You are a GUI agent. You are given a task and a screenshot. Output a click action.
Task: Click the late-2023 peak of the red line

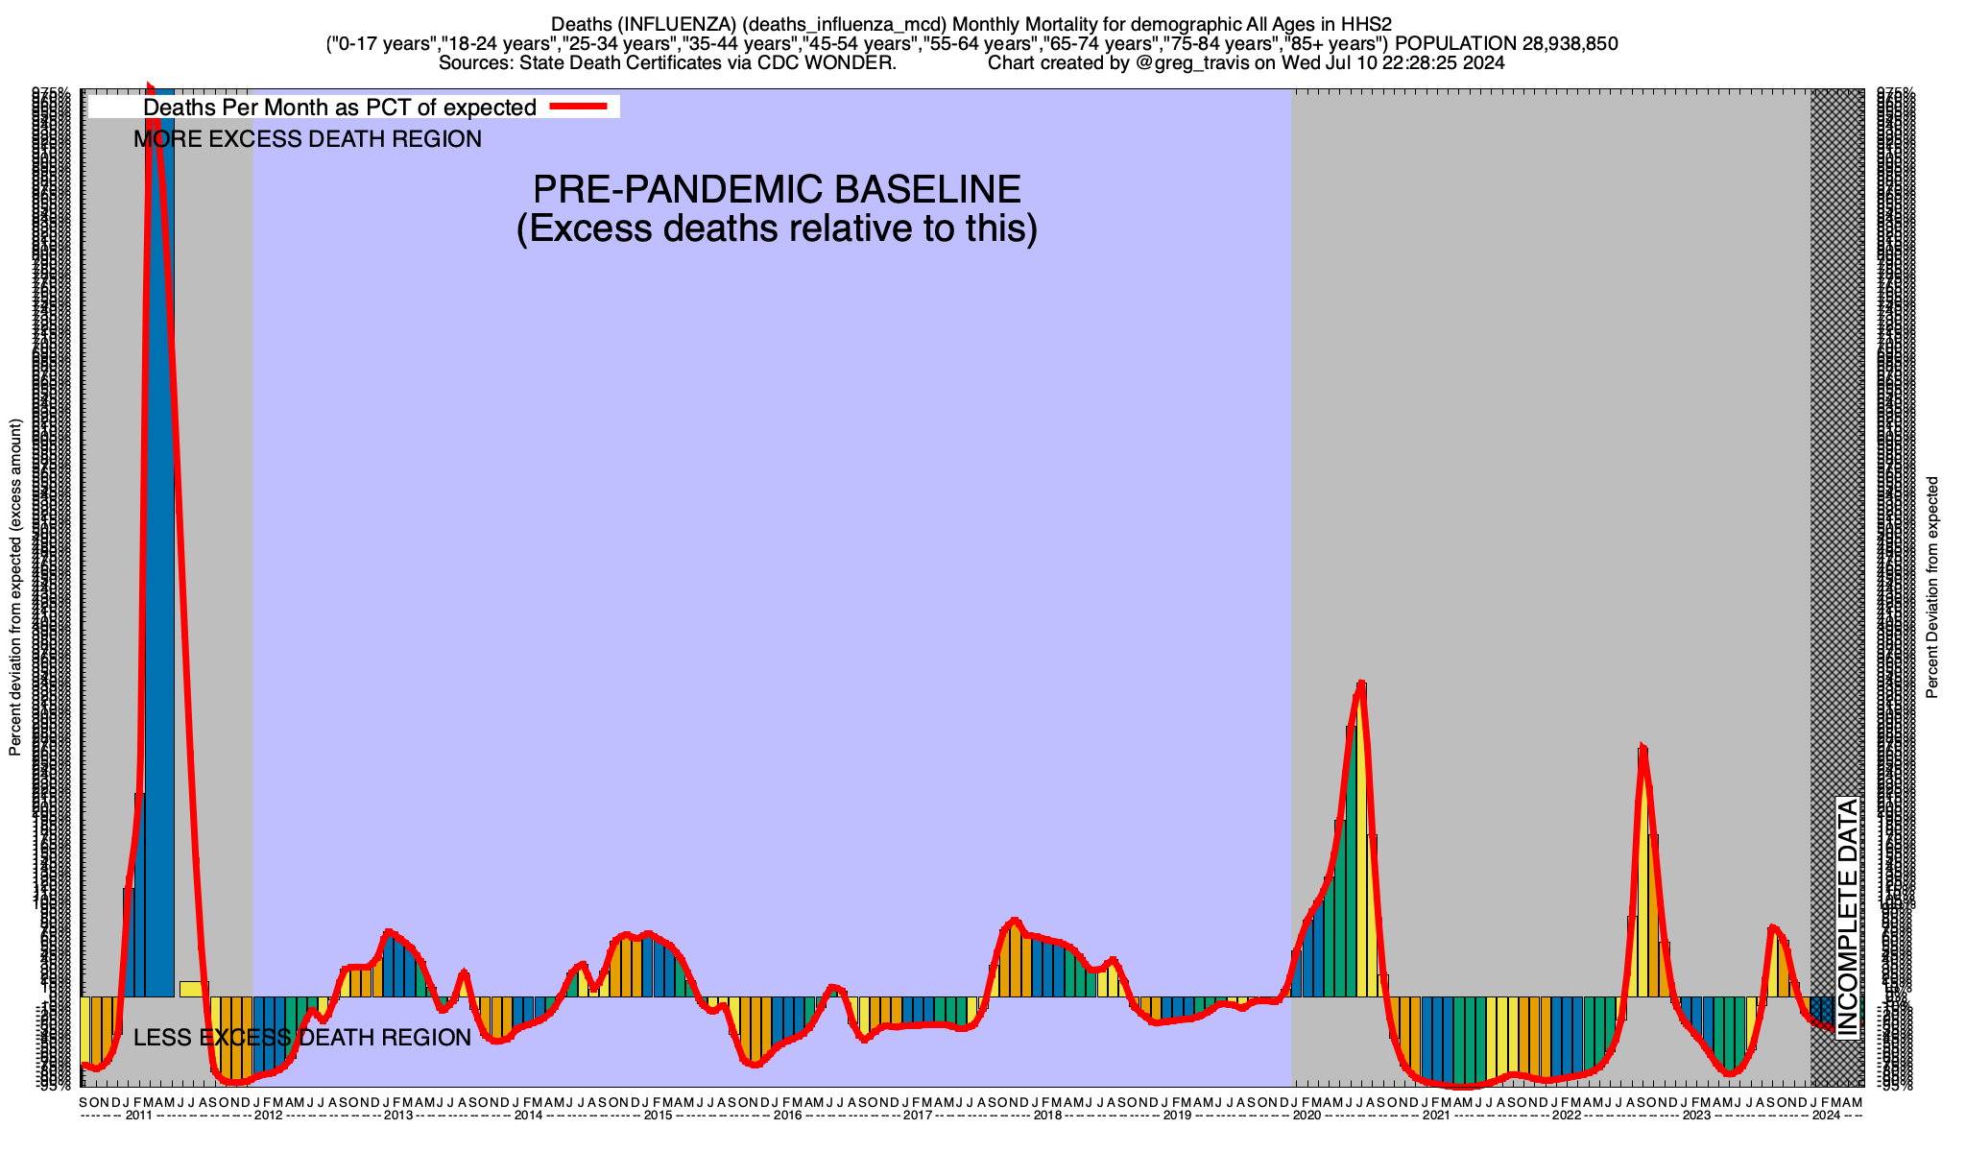(x=1772, y=927)
